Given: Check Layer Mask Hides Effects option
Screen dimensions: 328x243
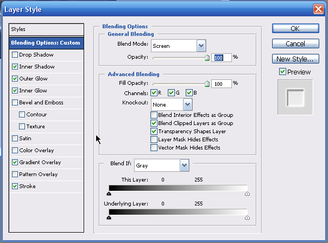Looking at the screenshot, I should click(x=154, y=139).
